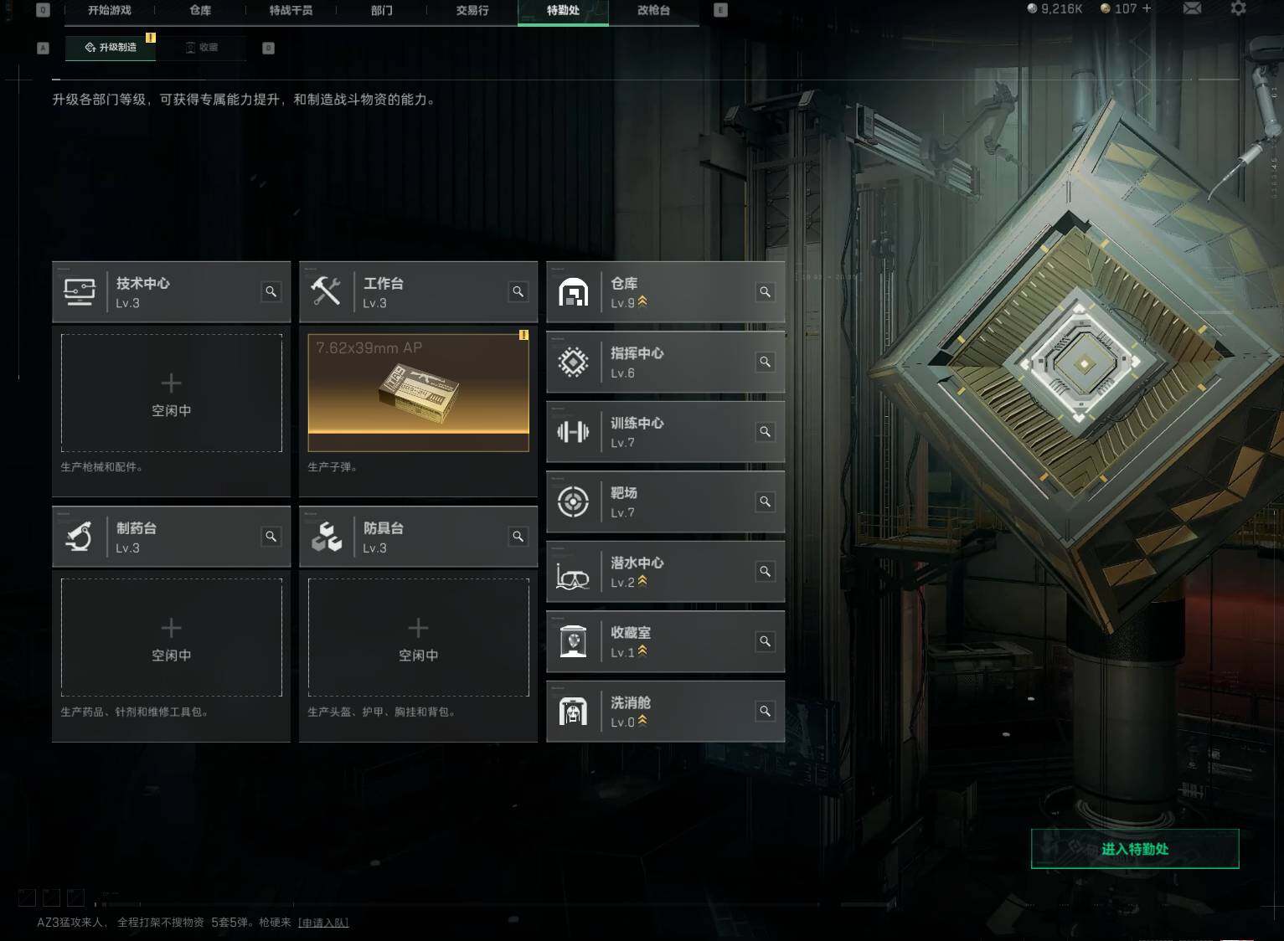Open magnifier details for 仓库 Lv.9
Image resolution: width=1284 pixels, height=941 pixels.
pyautogui.click(x=765, y=291)
